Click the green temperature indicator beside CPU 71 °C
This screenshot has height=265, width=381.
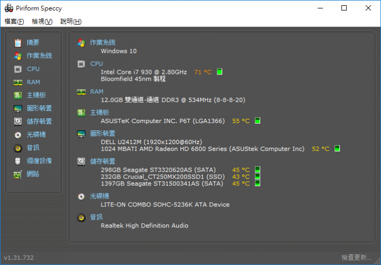click(x=220, y=72)
